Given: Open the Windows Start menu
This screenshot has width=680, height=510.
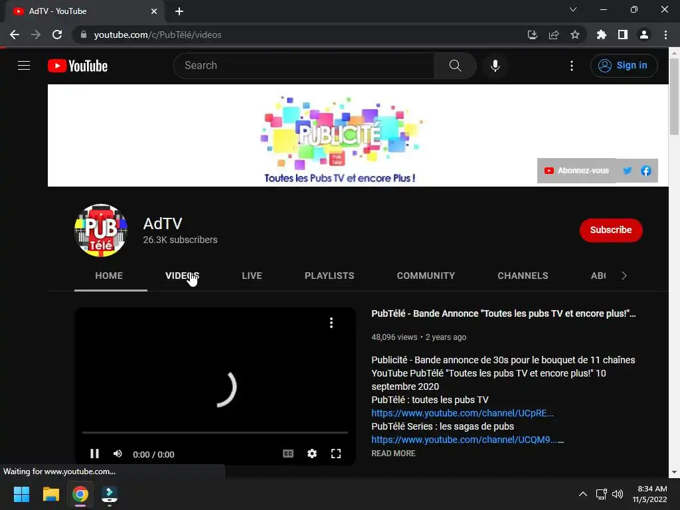Looking at the screenshot, I should [x=21, y=494].
